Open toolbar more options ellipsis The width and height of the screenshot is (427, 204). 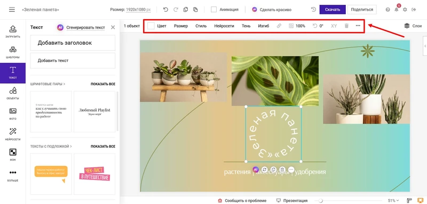(x=358, y=26)
